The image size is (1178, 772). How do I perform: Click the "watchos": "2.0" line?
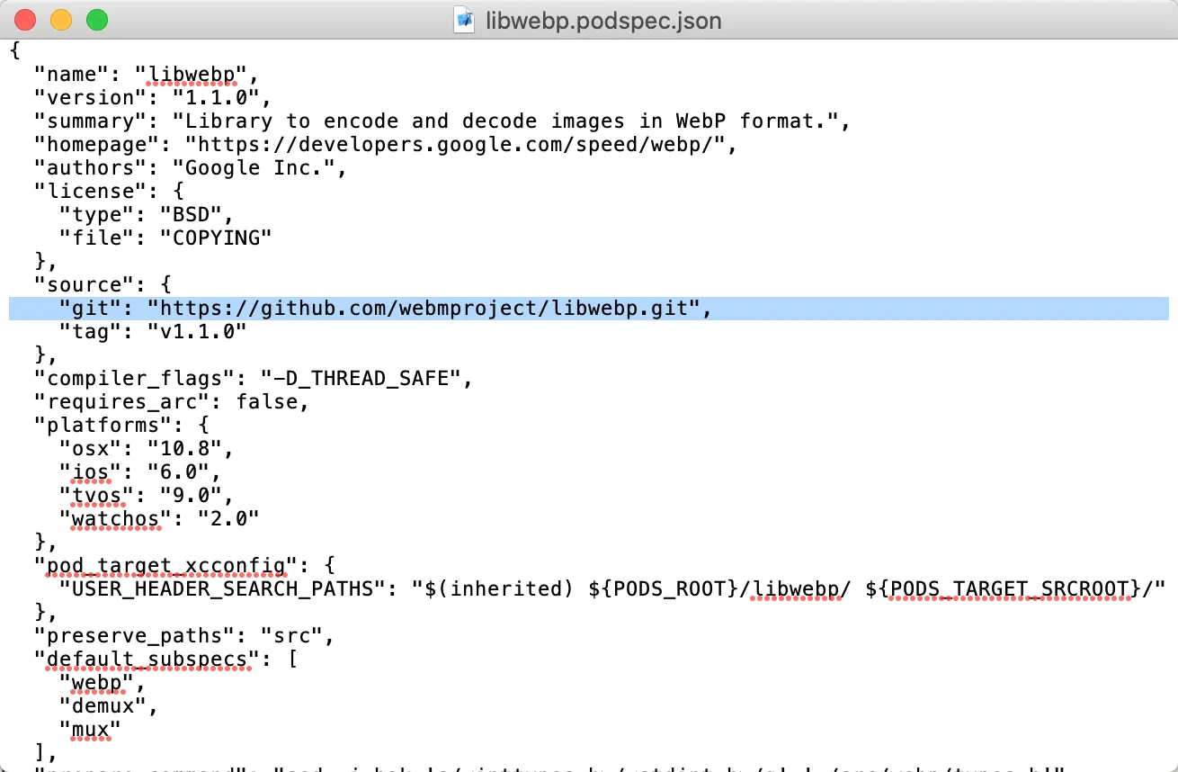[159, 518]
